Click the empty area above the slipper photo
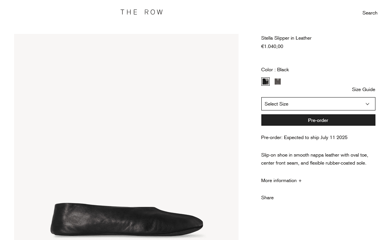 point(126,114)
